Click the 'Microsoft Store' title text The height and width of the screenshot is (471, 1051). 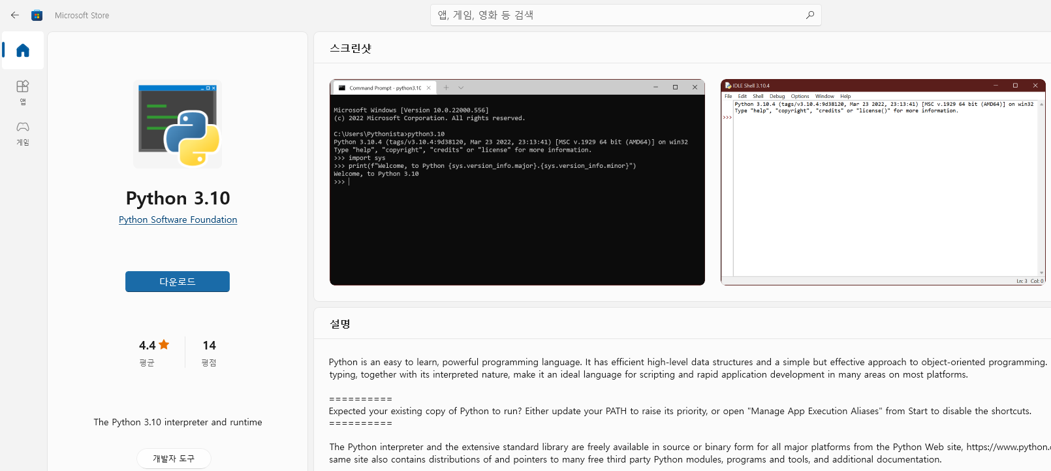(82, 15)
